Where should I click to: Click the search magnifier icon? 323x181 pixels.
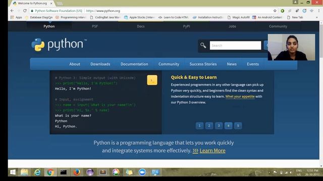[203, 45]
